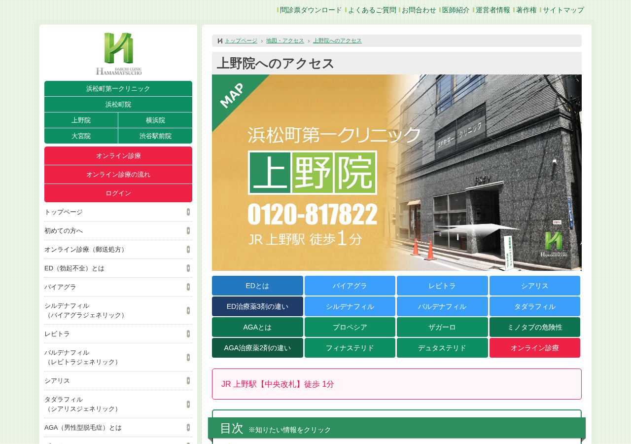Click arrow beside AGA（男性型脱毛症）とは
This screenshot has width=631, height=444.
[x=188, y=428]
